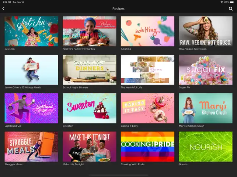Open search with the magnifier icon

(x=231, y=9)
